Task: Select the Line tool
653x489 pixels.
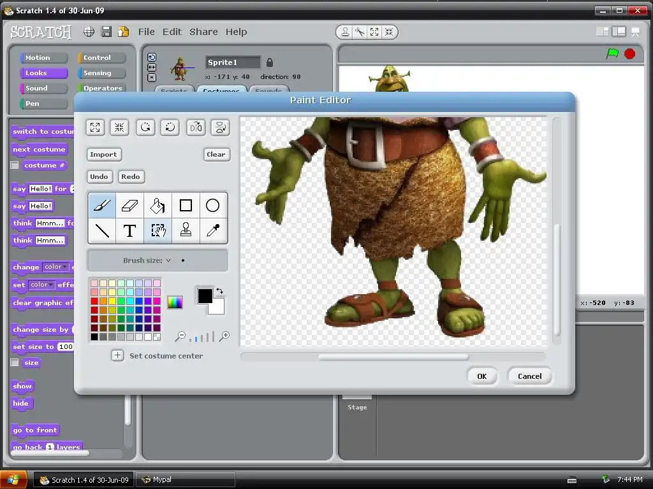Action: [102, 230]
